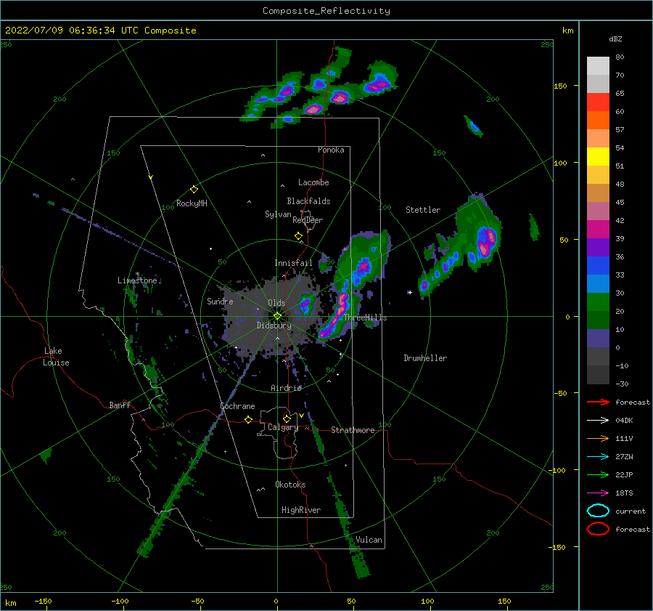Click the ThreeHills town label
Screen dimensions: 653x611
(x=365, y=317)
